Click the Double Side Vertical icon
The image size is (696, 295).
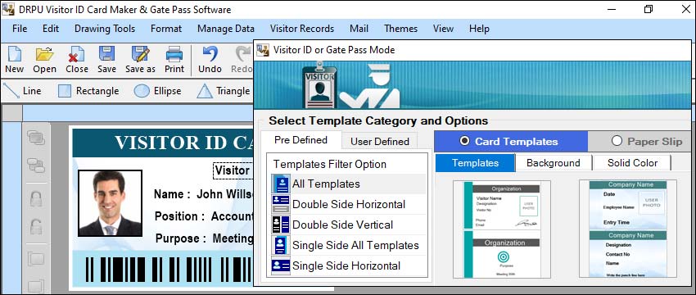281,225
